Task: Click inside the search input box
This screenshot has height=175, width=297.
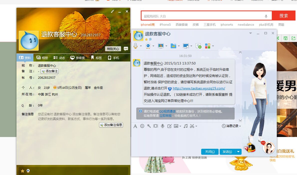Action: [x=200, y=15]
